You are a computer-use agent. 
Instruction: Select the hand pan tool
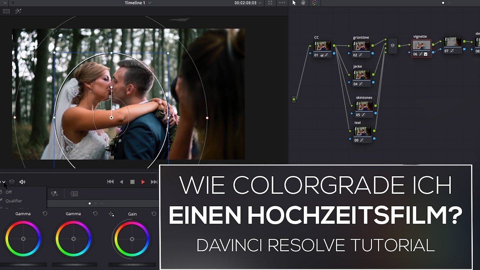pyautogui.click(x=303, y=3)
